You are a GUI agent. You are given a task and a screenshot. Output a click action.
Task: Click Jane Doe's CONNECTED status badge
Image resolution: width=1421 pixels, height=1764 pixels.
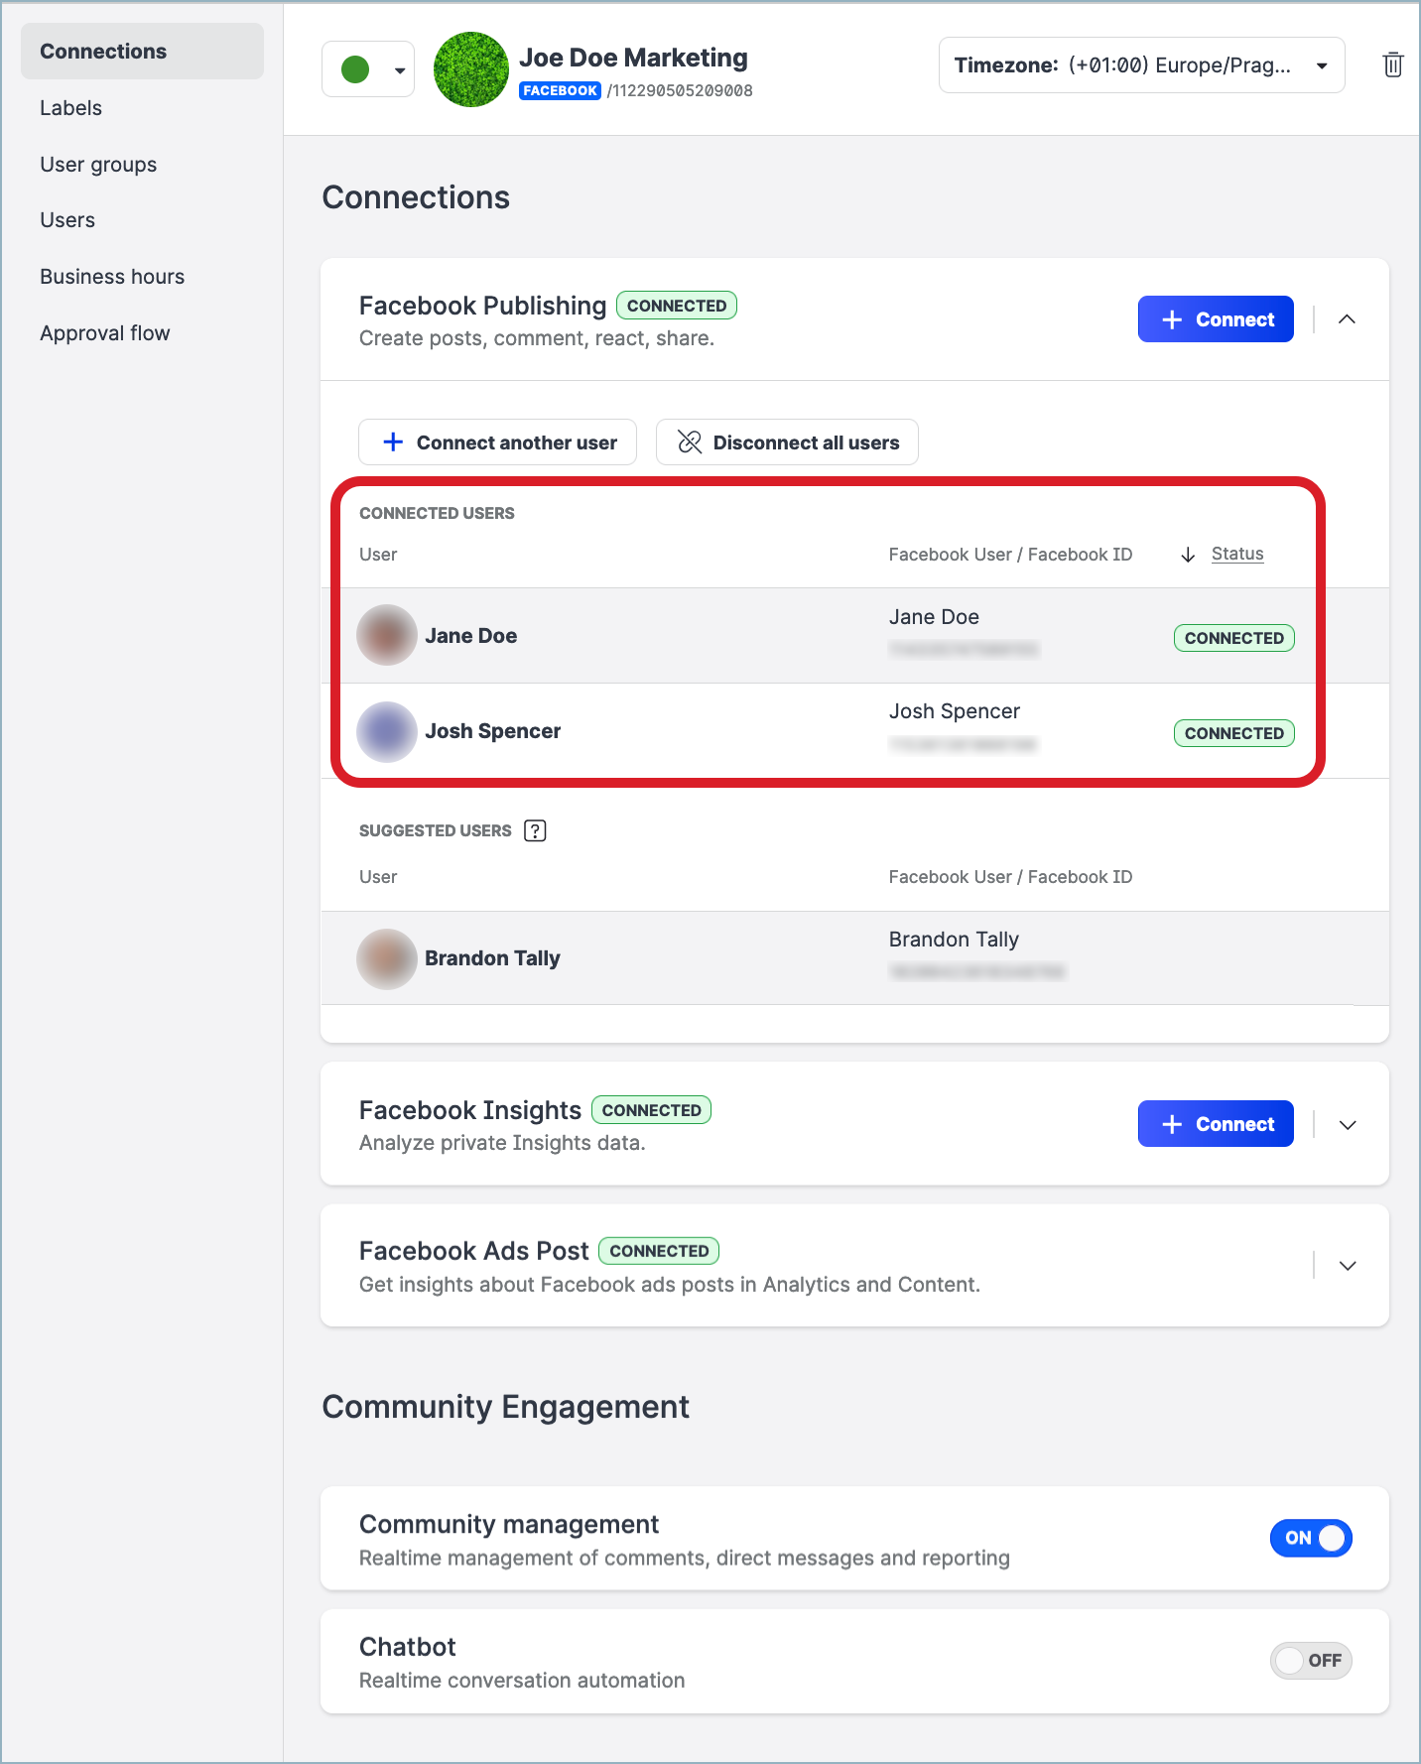tap(1234, 638)
